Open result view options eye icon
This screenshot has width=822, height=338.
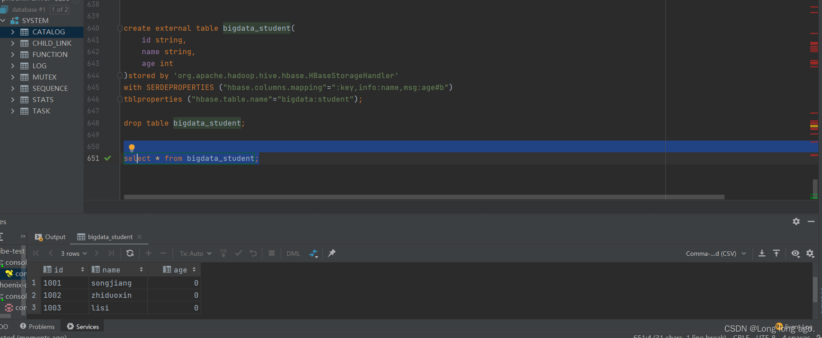[795, 253]
